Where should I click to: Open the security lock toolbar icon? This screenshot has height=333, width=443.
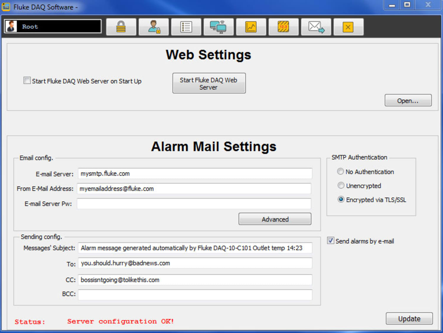point(121,27)
